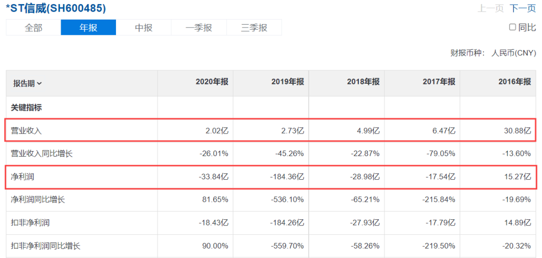Click the 2019年报 column header
This screenshot has width=542, height=258.
point(288,82)
